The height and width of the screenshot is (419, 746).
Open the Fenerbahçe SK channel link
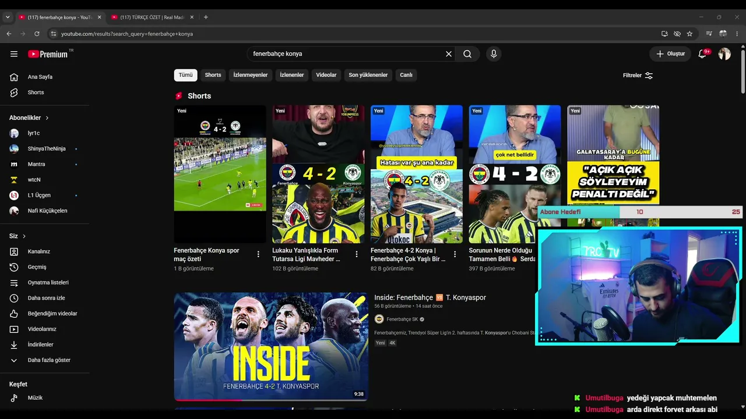(402, 319)
